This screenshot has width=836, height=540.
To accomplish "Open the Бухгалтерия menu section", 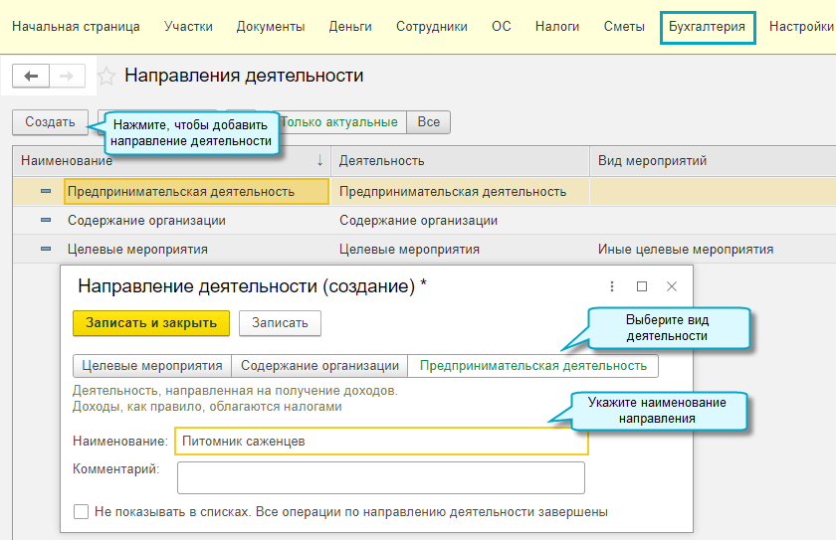I will pyautogui.click(x=708, y=27).
